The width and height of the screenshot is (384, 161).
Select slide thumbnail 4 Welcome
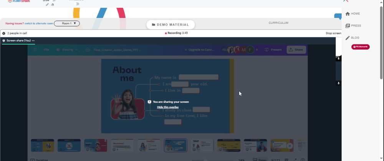pos(122,145)
